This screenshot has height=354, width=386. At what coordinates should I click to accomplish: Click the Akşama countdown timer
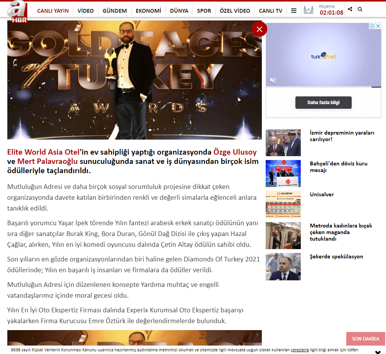pyautogui.click(x=331, y=13)
